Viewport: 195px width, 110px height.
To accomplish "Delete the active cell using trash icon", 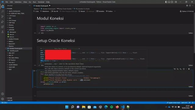I will (x=189, y=69).
